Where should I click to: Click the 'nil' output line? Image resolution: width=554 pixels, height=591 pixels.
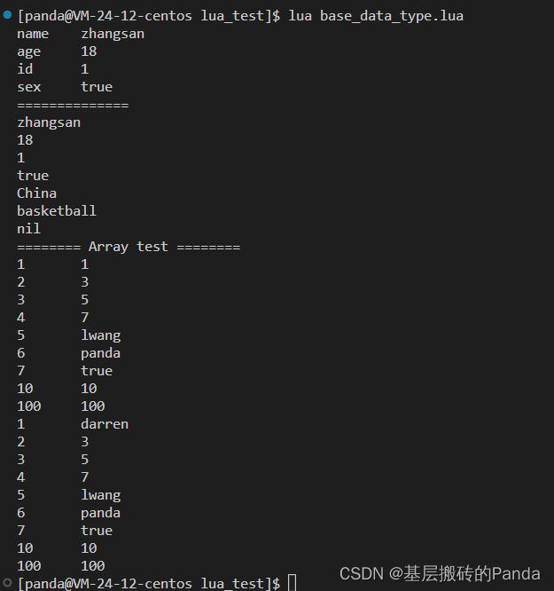coord(28,228)
